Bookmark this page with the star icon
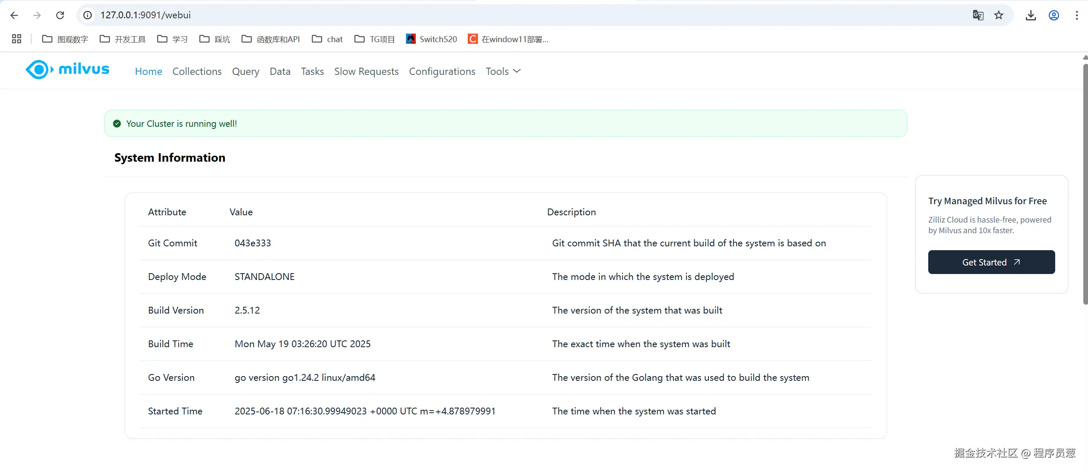Image resolution: width=1088 pixels, height=471 pixels. click(x=999, y=15)
